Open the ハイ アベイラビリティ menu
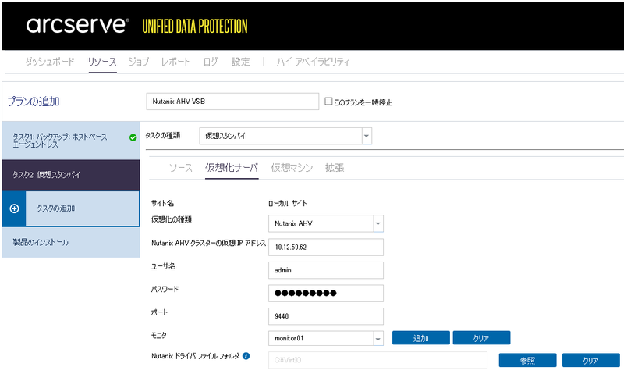This screenshot has height=374, width=624. point(314,62)
